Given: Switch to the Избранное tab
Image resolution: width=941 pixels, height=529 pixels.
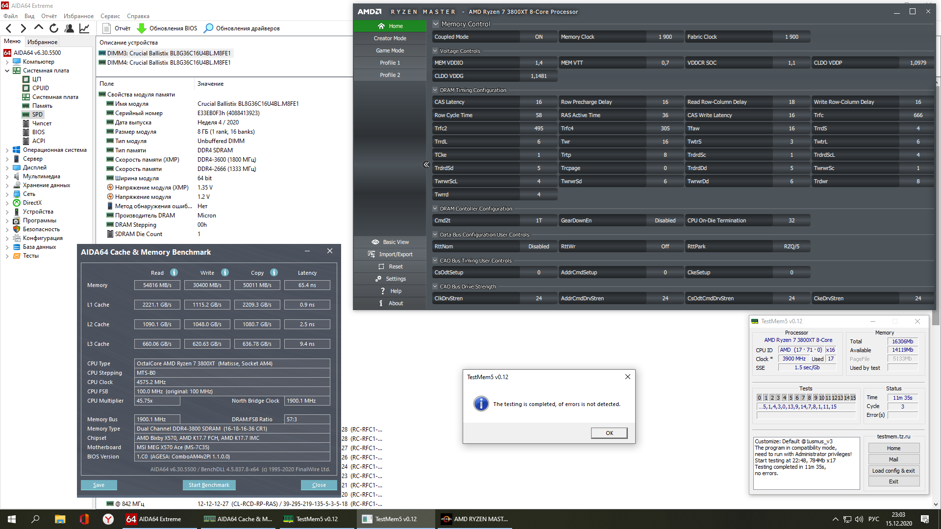Looking at the screenshot, I should coord(42,42).
